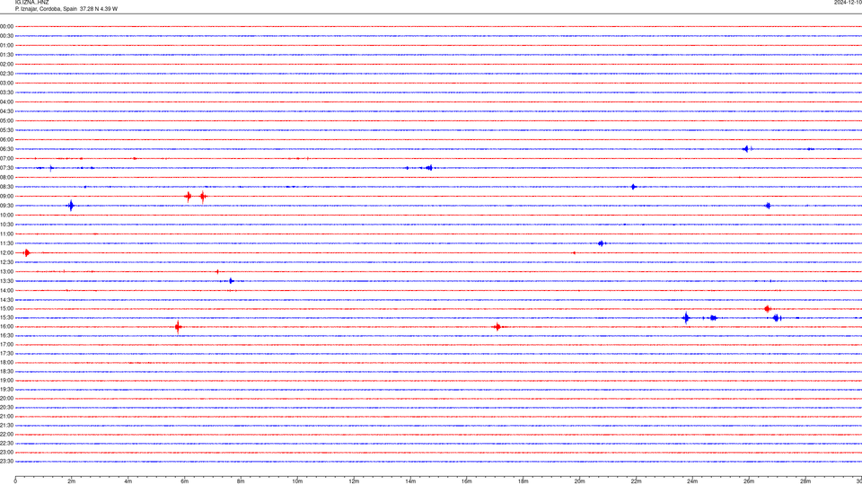
Task: Click the 4m tick label on time axis
Action: point(128,481)
